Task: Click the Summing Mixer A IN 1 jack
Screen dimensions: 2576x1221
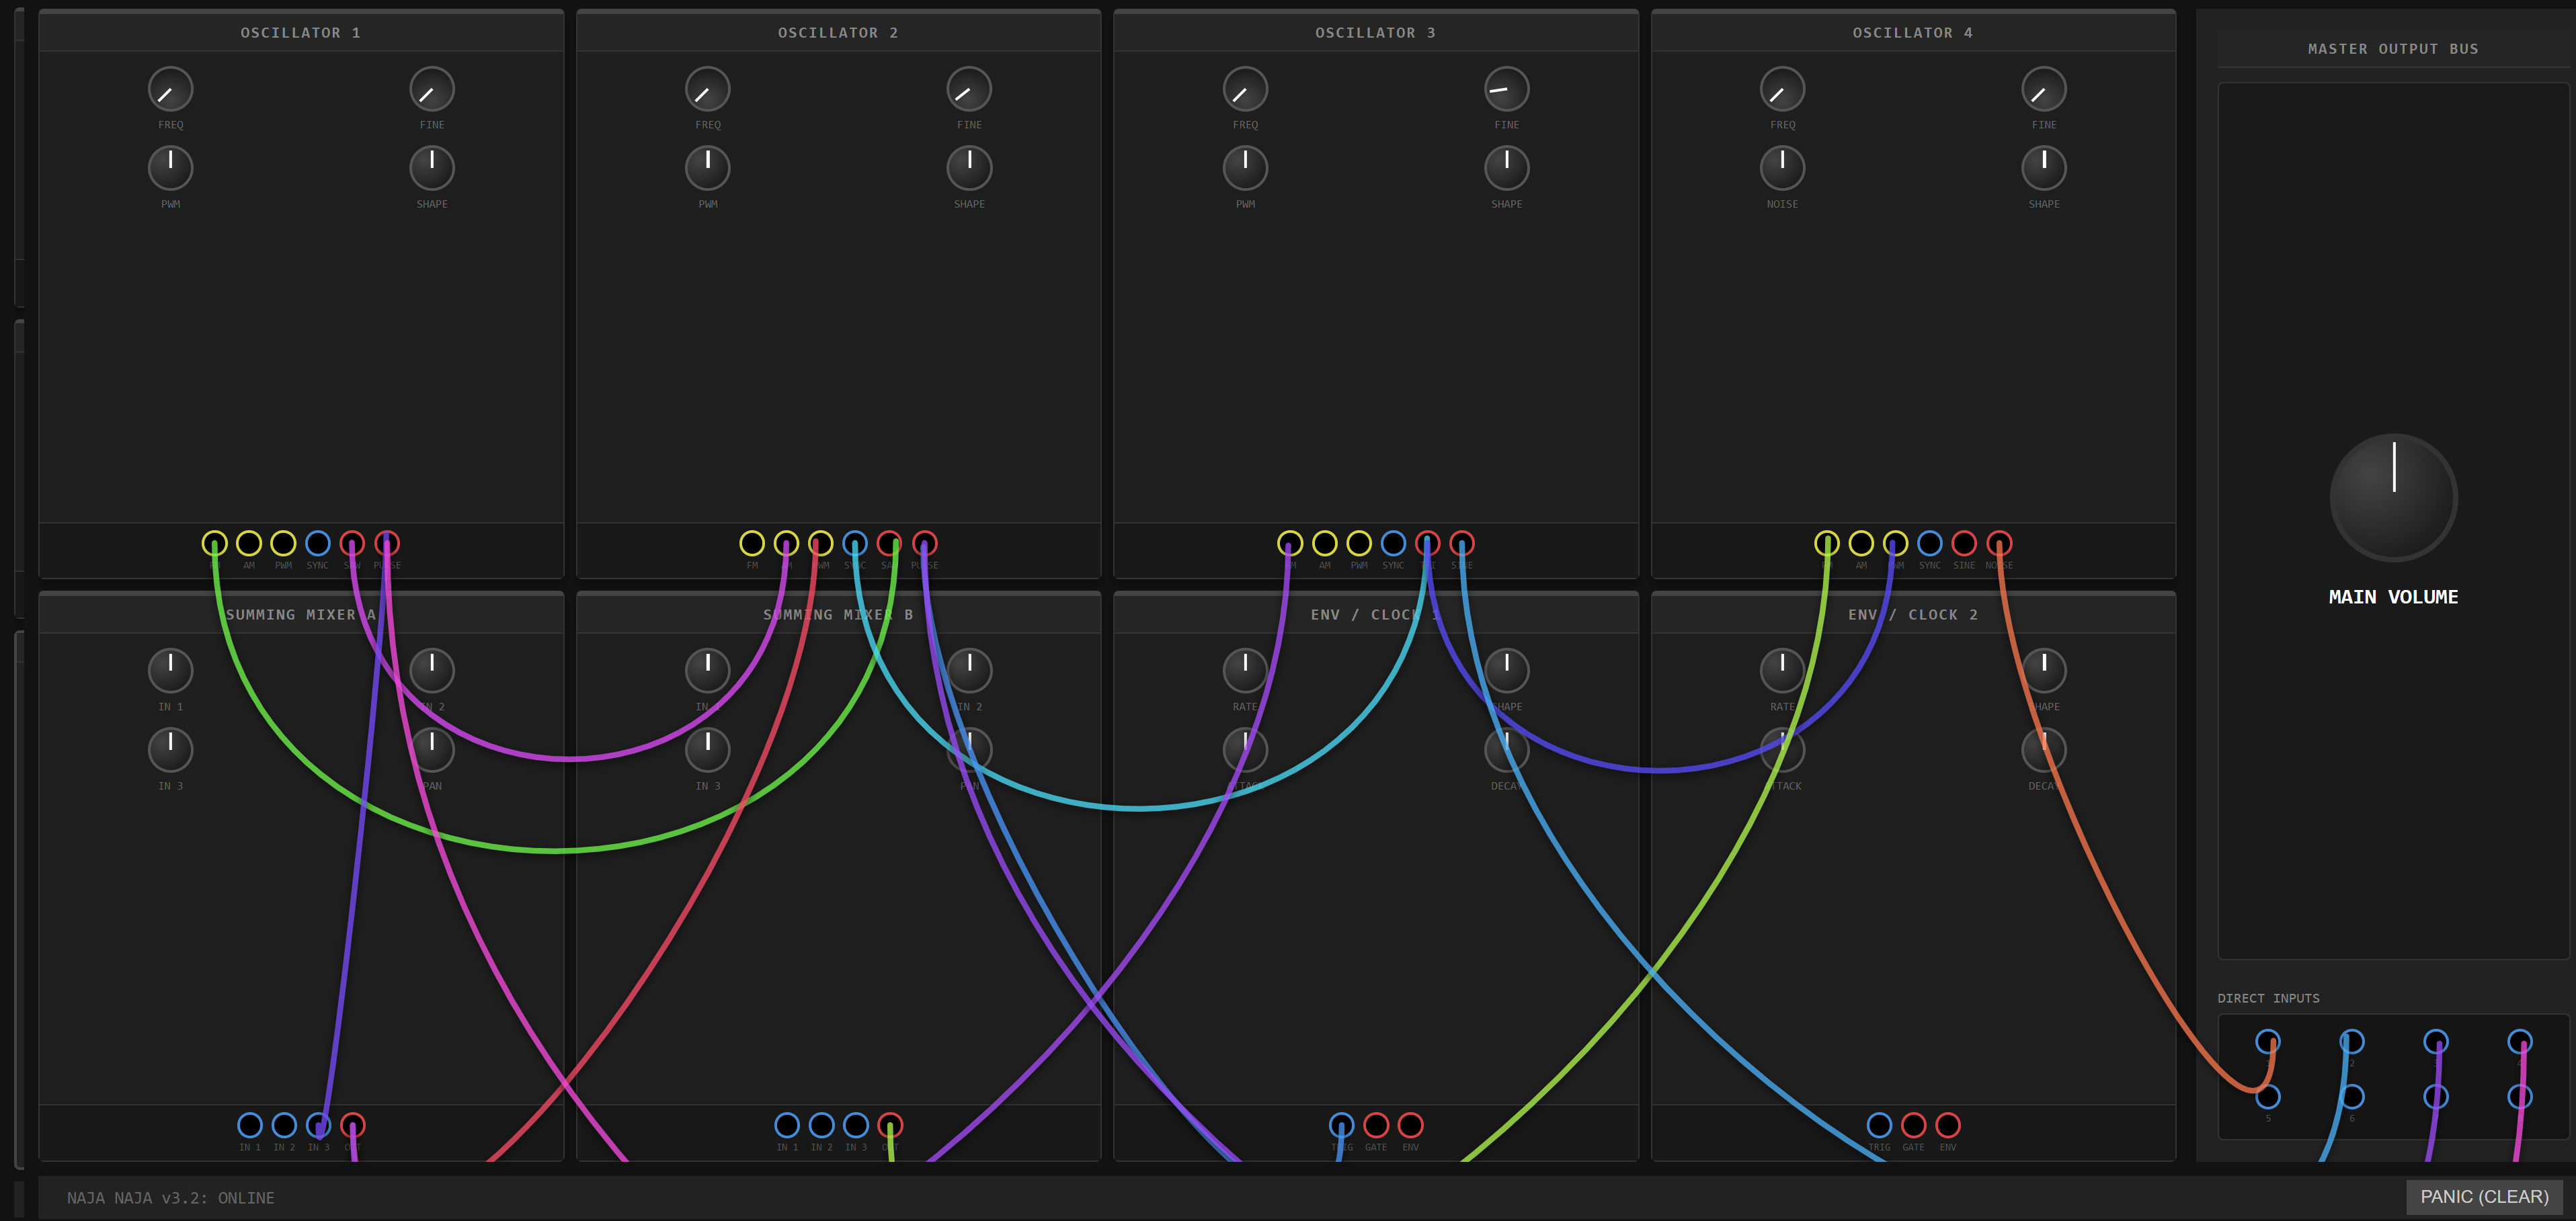Action: click(250, 1125)
